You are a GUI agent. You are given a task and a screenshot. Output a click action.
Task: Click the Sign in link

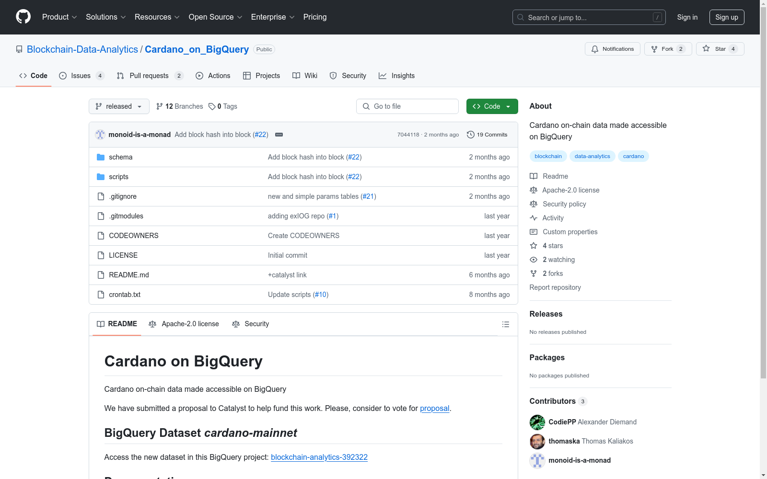(687, 17)
